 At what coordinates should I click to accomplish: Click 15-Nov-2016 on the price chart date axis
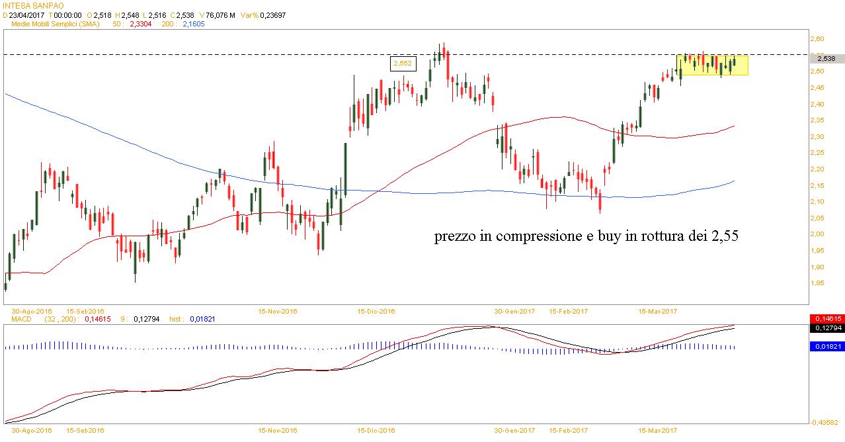[278, 310]
